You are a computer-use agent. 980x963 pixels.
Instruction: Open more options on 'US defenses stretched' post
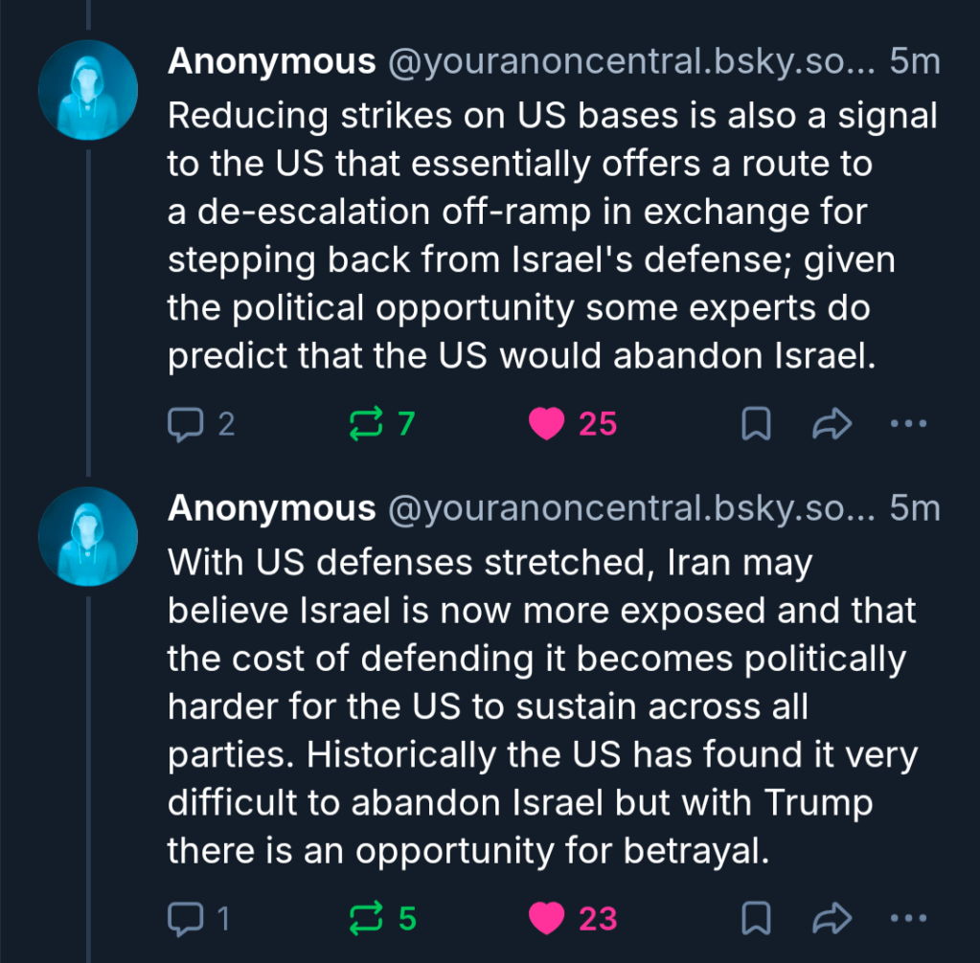tap(908, 919)
